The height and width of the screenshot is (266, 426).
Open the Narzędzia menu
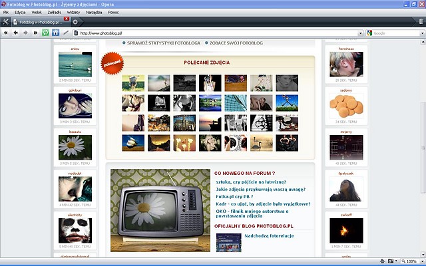pyautogui.click(x=94, y=12)
